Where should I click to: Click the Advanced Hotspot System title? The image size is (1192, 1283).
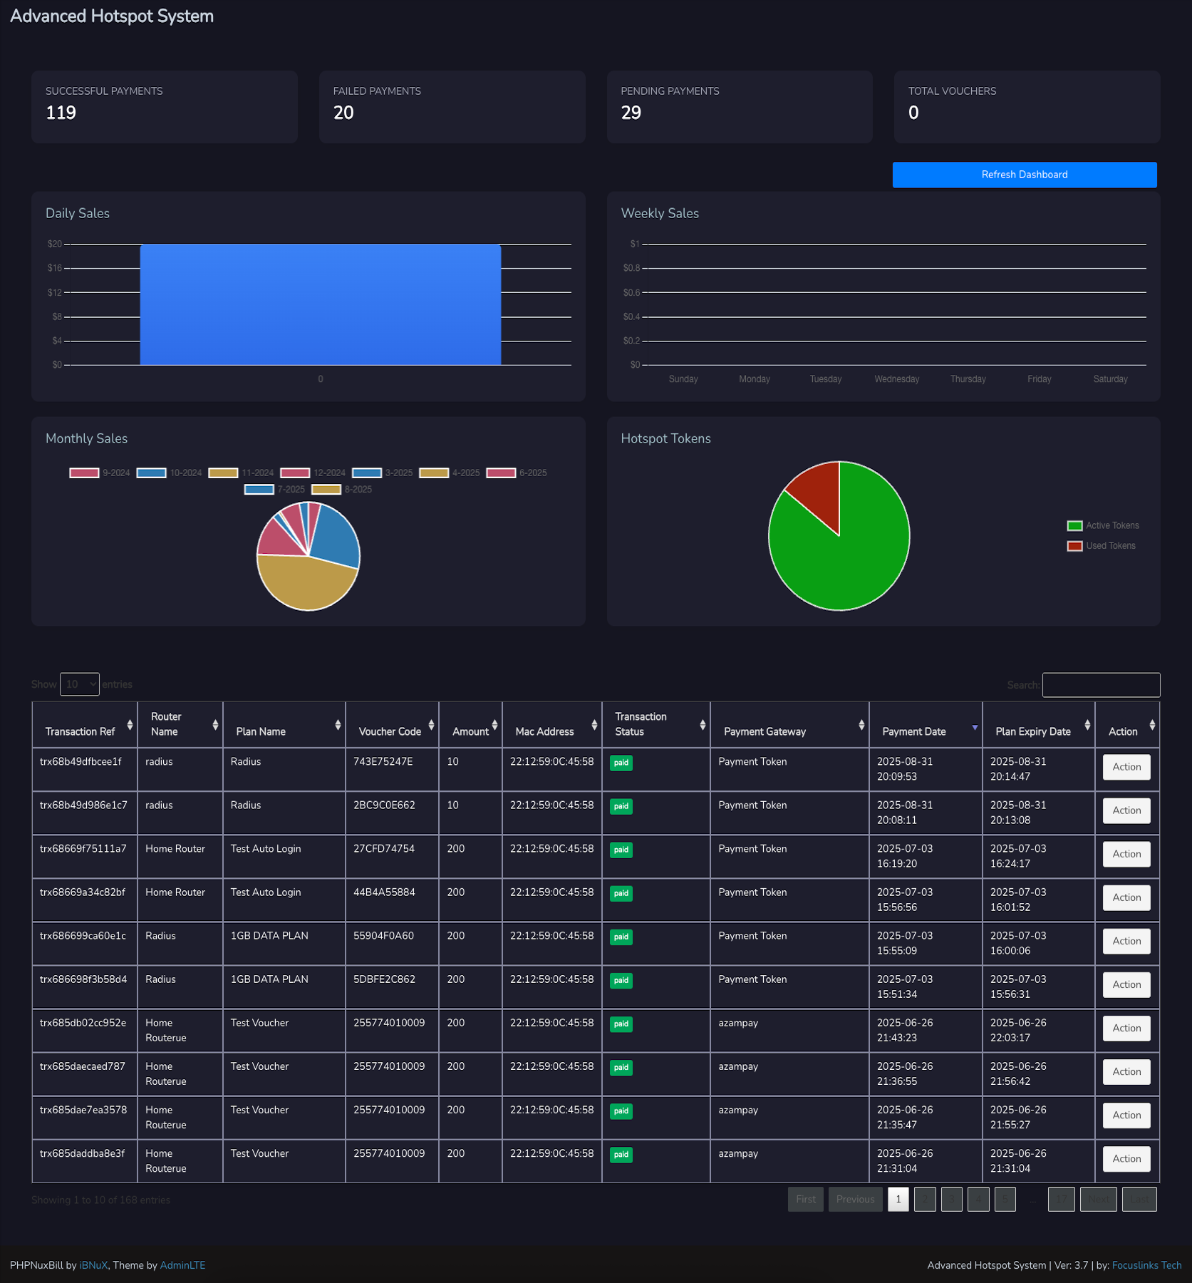(112, 16)
